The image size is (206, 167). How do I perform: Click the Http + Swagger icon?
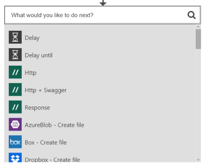15,89
